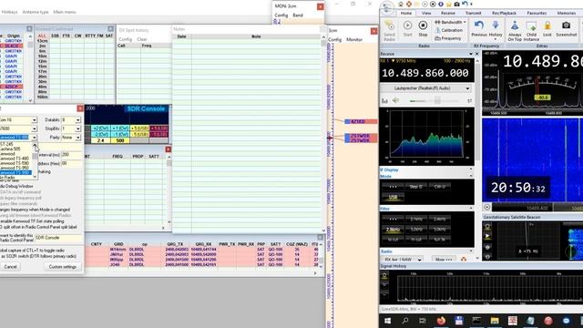Go to the Previous RX frequency
Viewport: 583px width, 328px height.
pos(479,28)
